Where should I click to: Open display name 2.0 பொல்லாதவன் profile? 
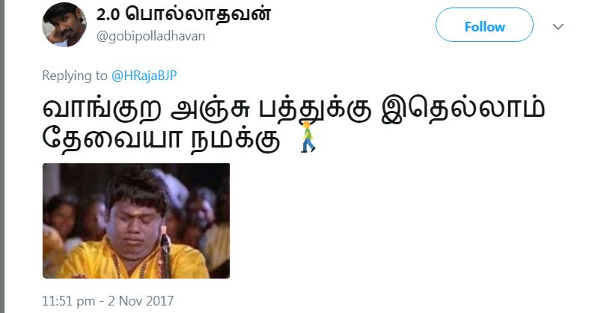[183, 14]
